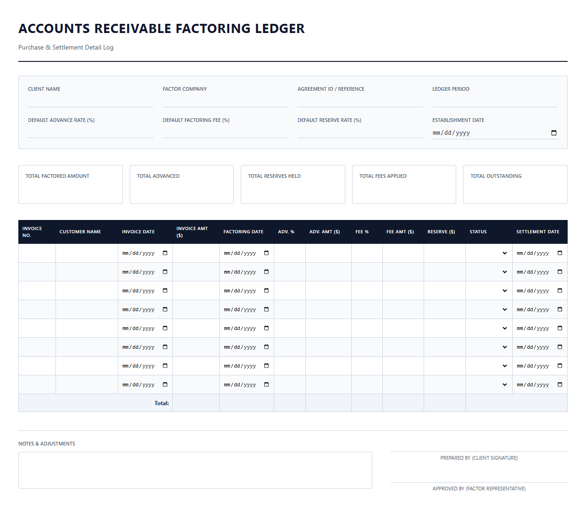Open Invoice Date calendar icon in fifth row
The image size is (586, 511).
click(165, 328)
